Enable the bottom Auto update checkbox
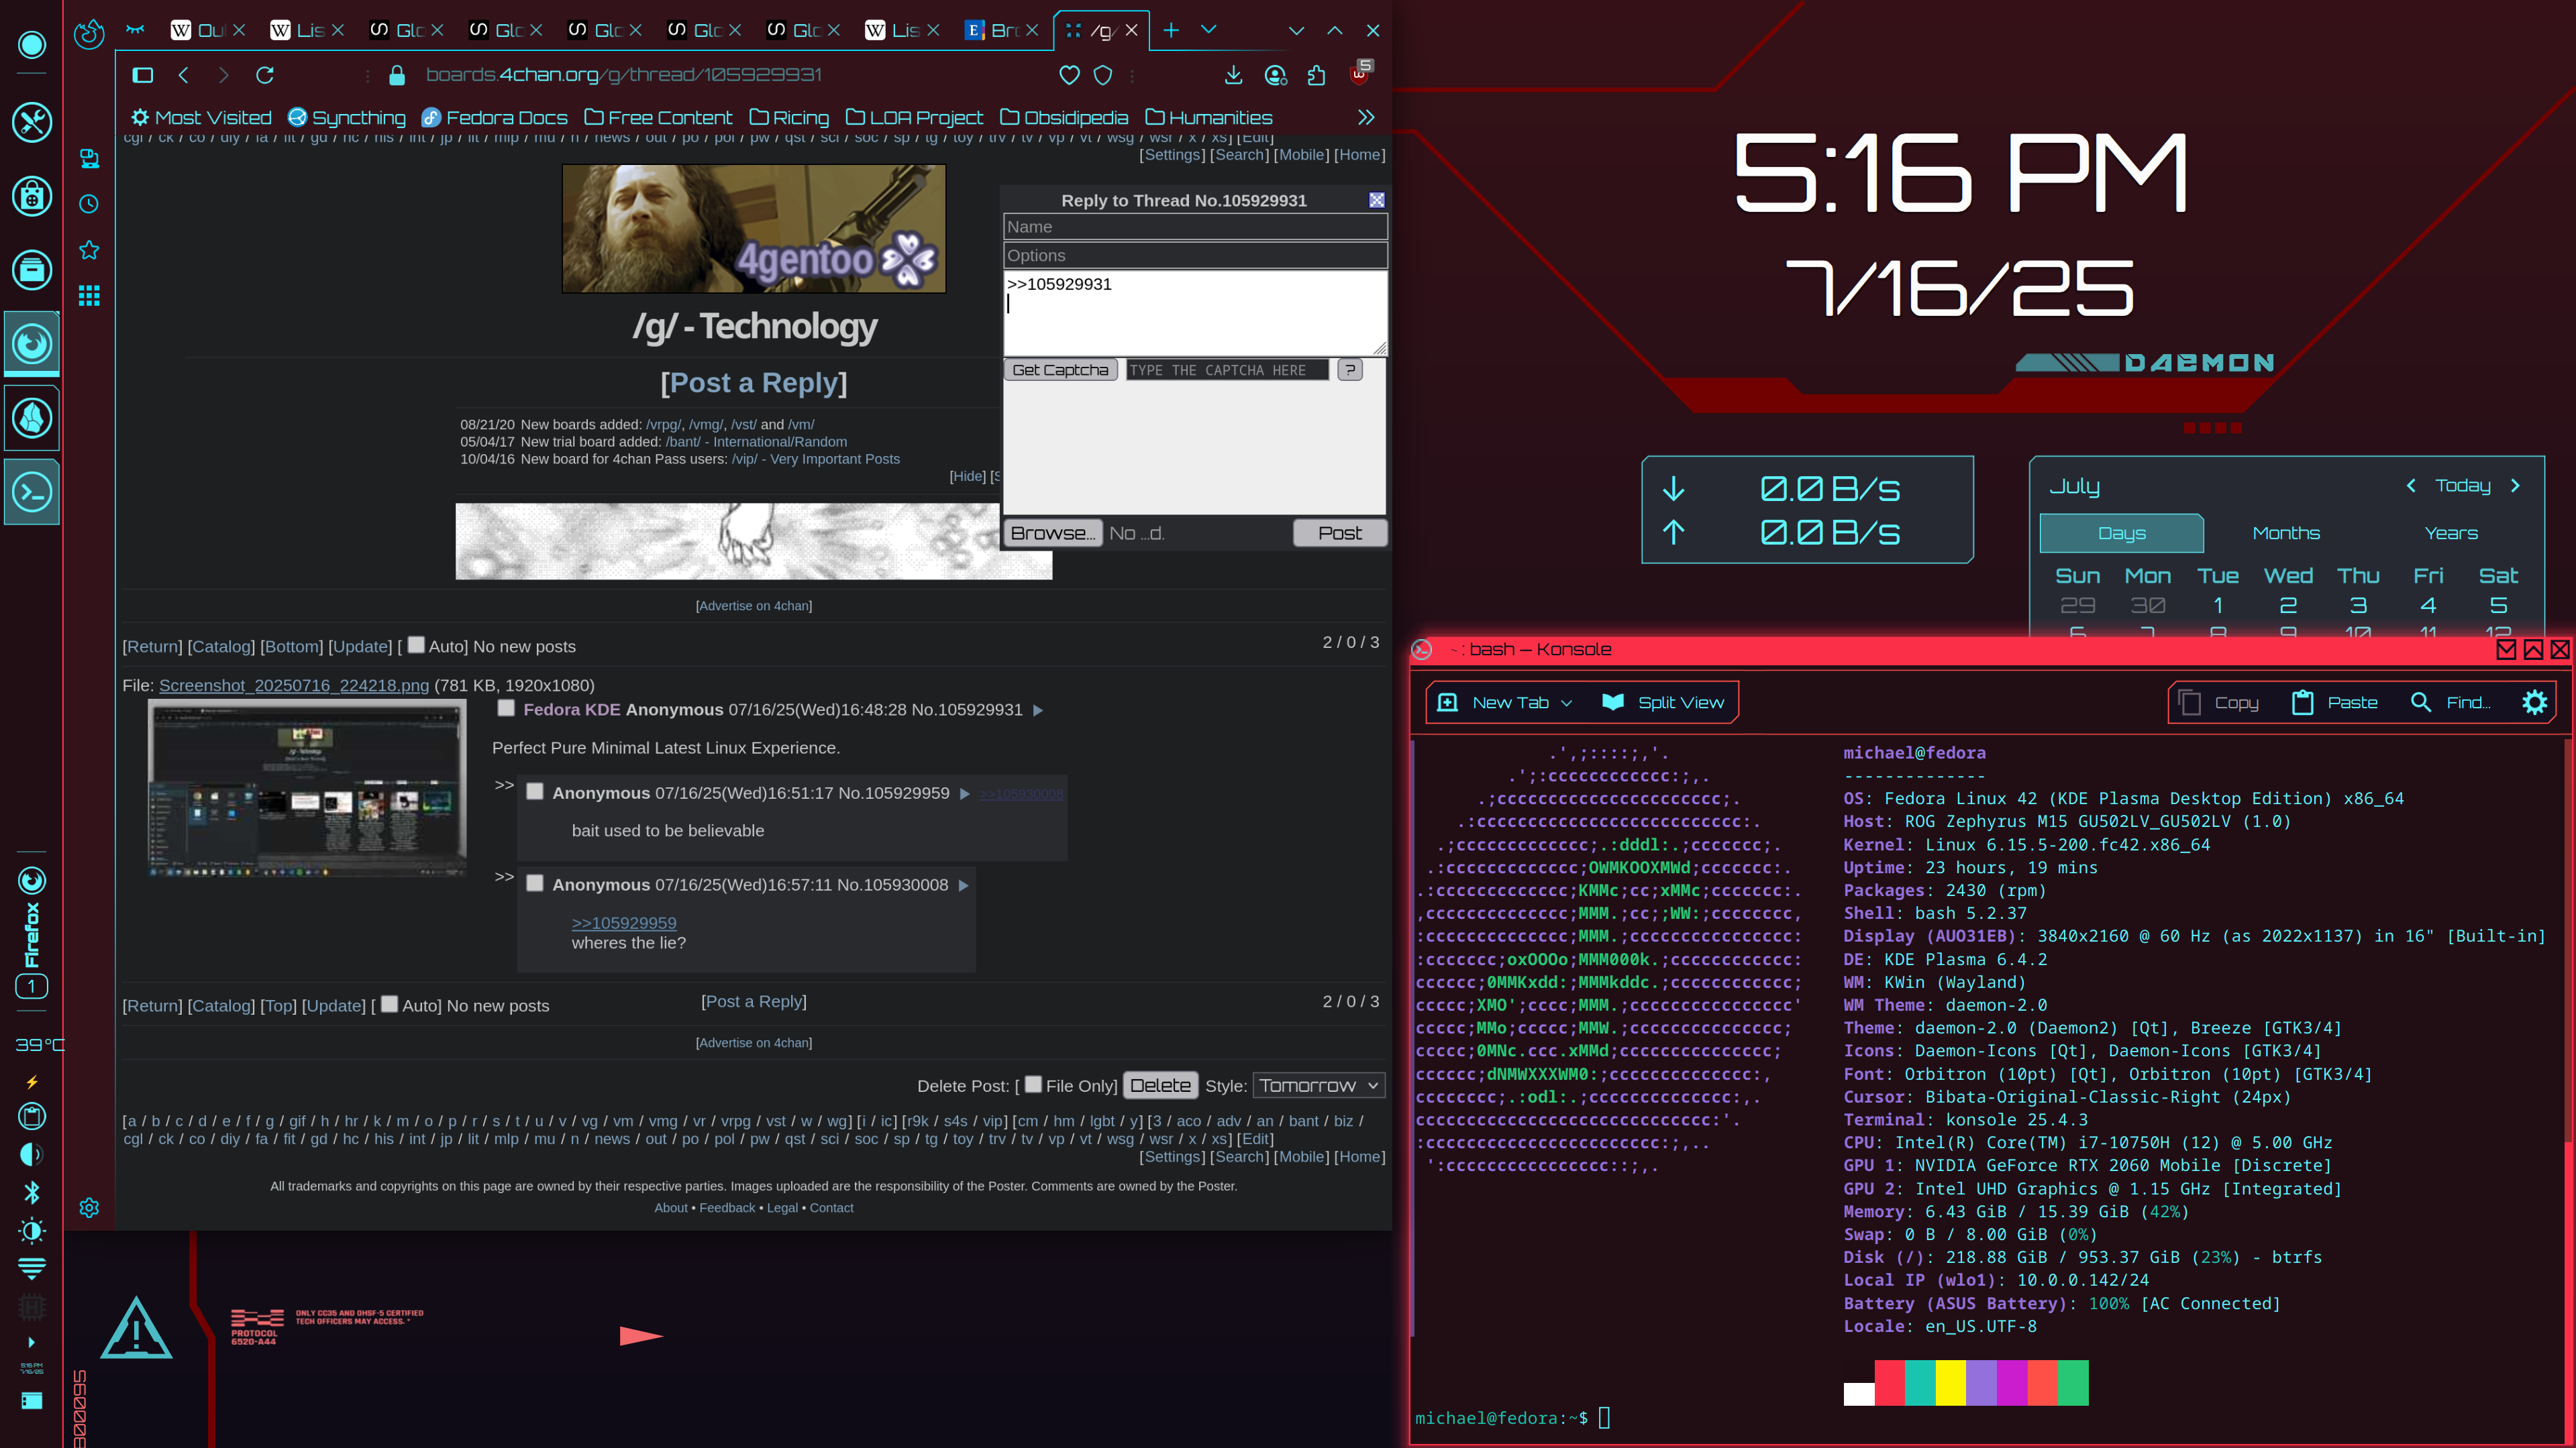The width and height of the screenshot is (2576, 1448). point(390,1003)
